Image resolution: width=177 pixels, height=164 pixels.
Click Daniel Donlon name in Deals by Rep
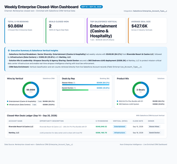68,88
